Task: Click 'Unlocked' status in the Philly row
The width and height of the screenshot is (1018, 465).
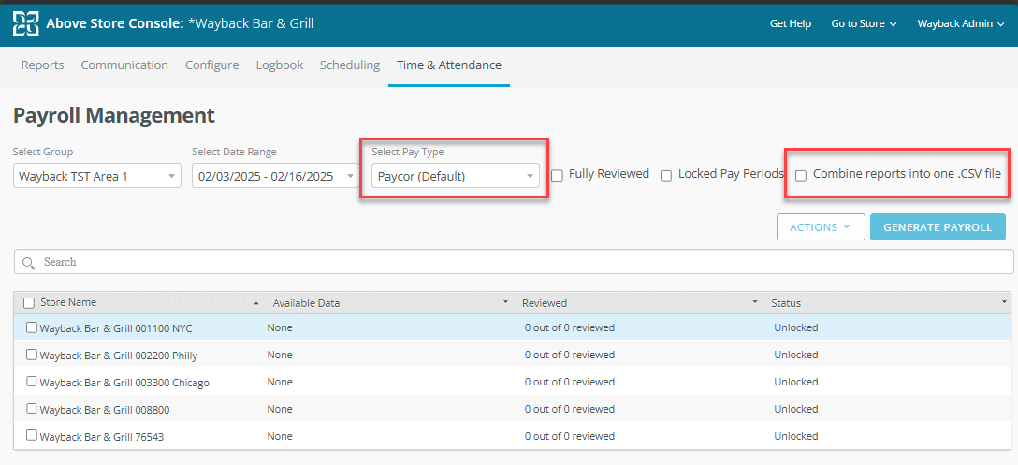Action: [x=796, y=355]
